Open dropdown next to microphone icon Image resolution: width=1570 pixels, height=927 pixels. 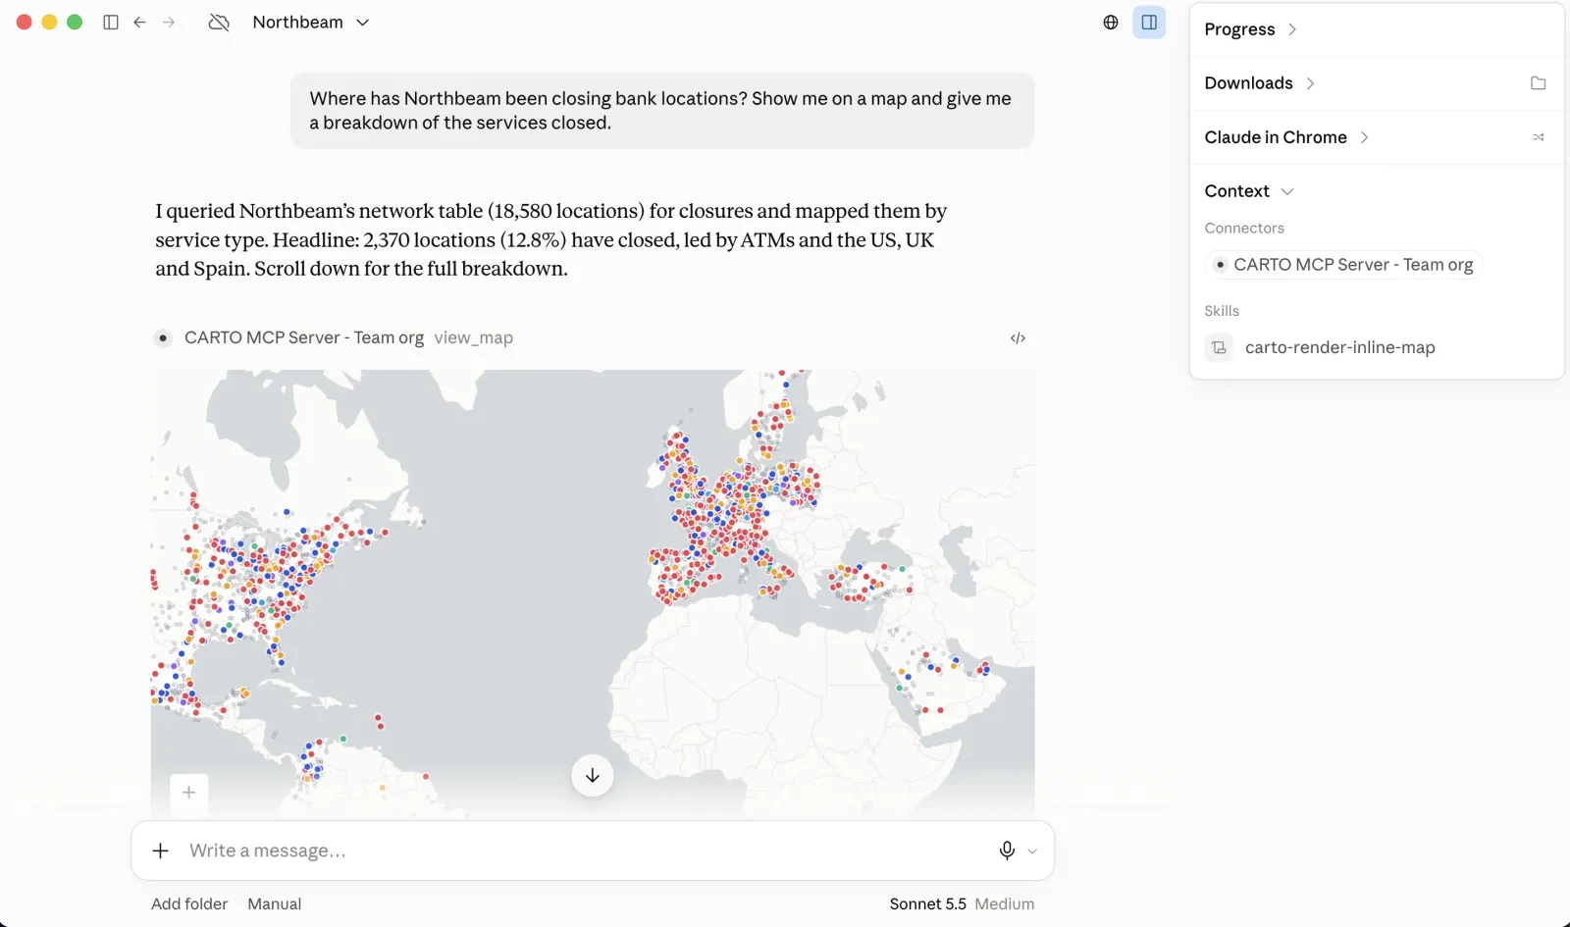tap(1032, 851)
